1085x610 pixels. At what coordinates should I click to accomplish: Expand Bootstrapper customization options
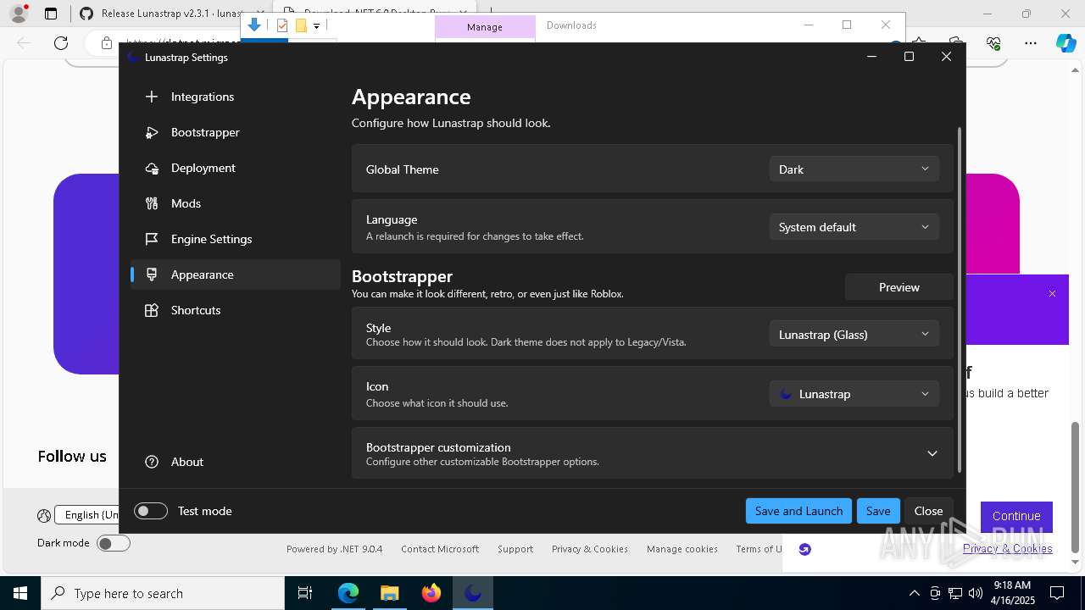[x=653, y=453]
